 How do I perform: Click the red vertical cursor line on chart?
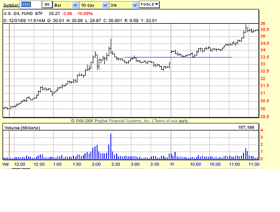click(9, 70)
